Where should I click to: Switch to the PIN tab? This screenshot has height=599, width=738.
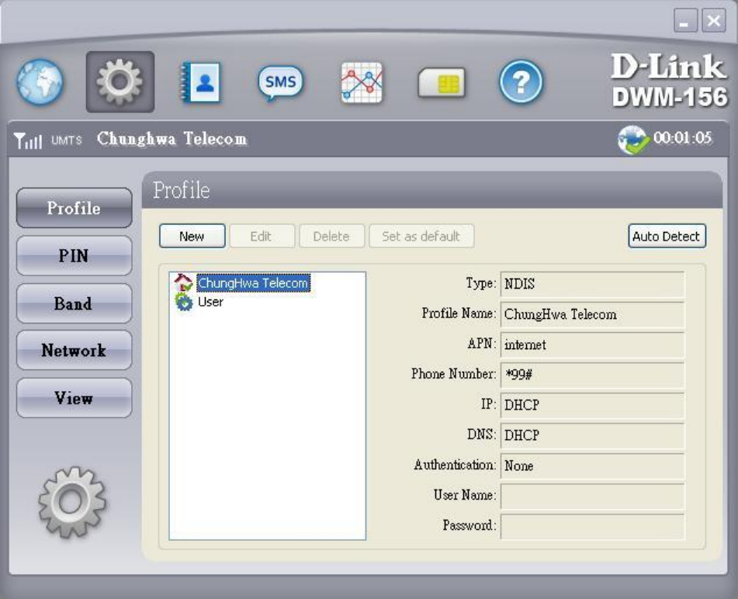(74, 256)
